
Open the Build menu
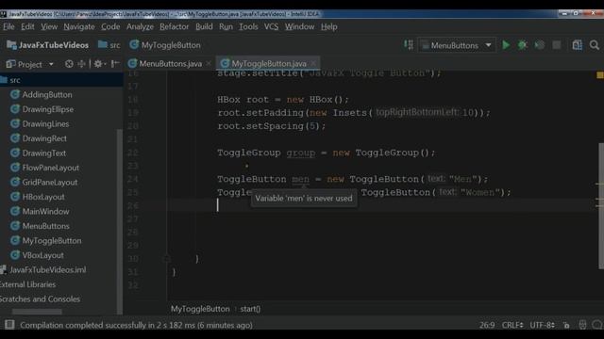pyautogui.click(x=204, y=26)
